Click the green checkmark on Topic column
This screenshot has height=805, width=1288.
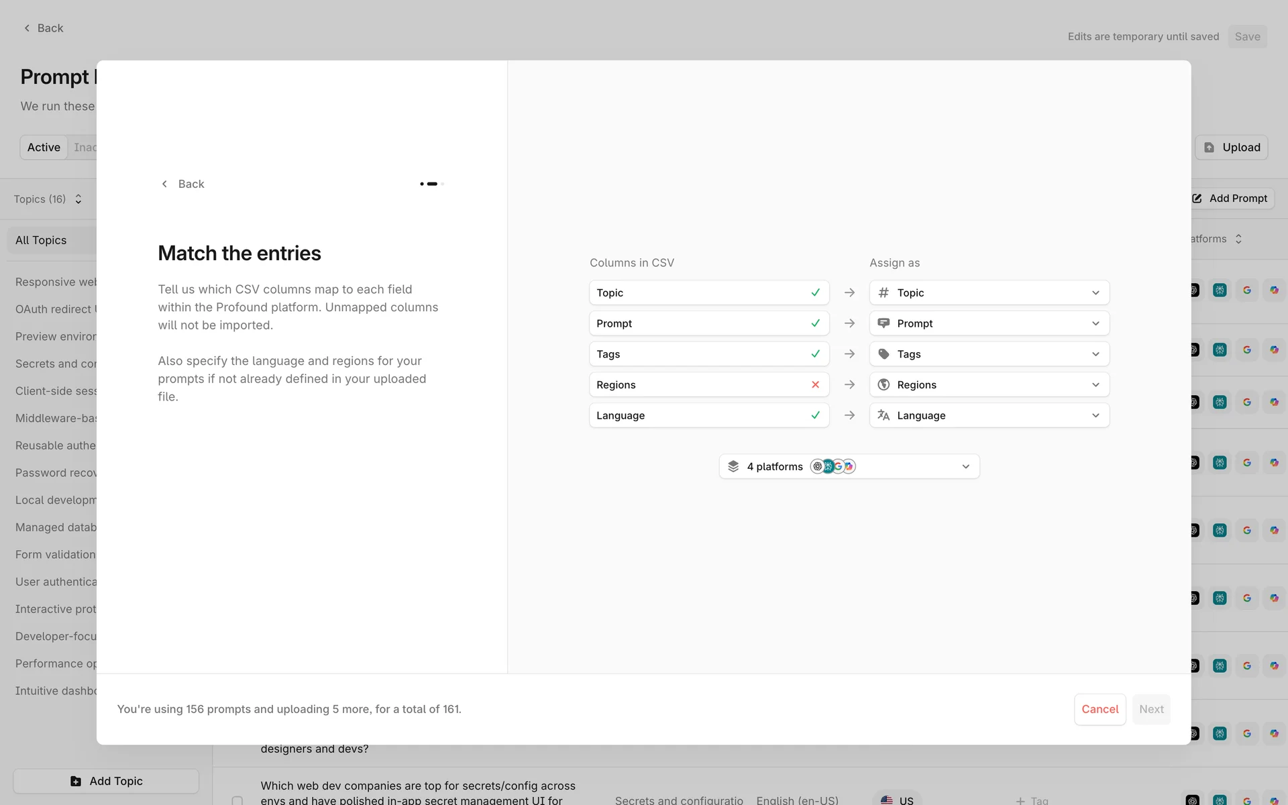pos(815,292)
